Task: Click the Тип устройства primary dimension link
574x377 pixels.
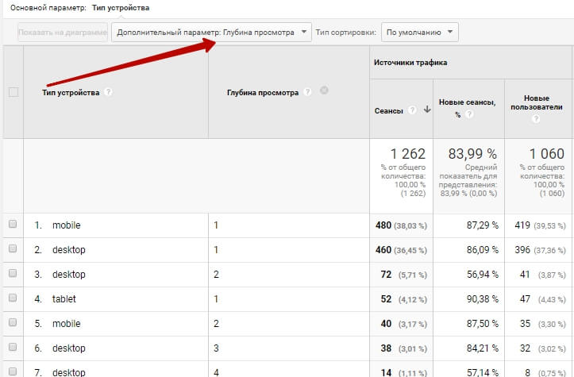Action: 121,7
